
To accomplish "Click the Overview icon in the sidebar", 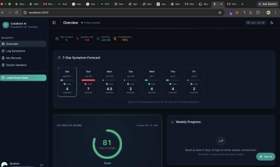I will click(x=3, y=44).
